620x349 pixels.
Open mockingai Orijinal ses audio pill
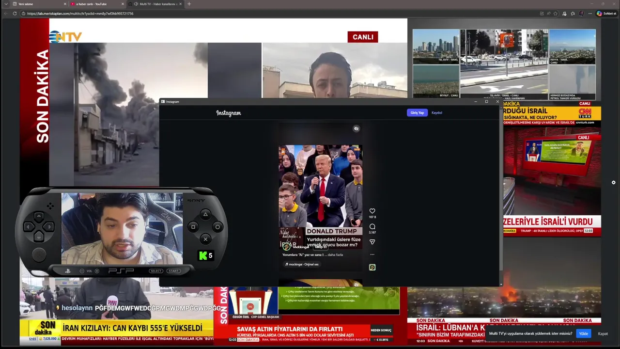pyautogui.click(x=302, y=264)
